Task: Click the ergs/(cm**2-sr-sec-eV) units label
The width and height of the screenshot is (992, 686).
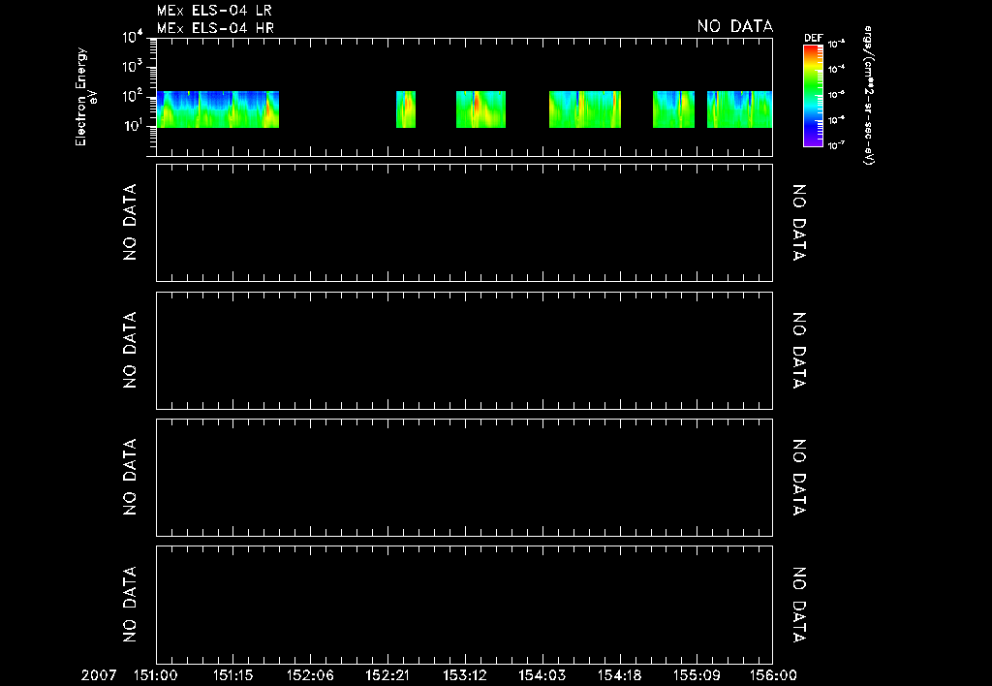Action: [869, 96]
